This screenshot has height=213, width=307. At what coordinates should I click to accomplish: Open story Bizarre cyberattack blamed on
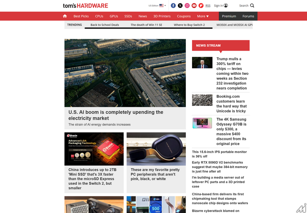(216, 211)
